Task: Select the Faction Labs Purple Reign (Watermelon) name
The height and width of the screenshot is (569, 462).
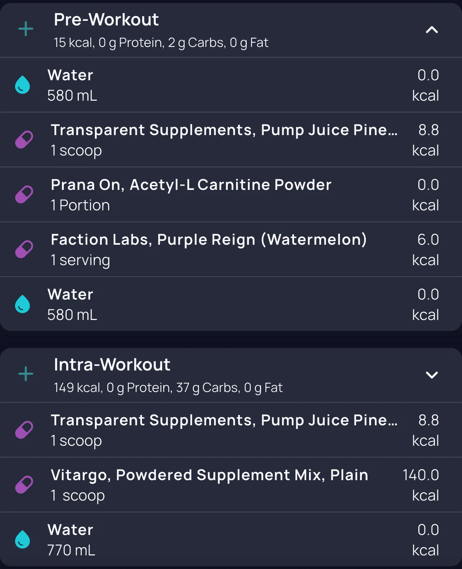Action: pyautogui.click(x=208, y=240)
